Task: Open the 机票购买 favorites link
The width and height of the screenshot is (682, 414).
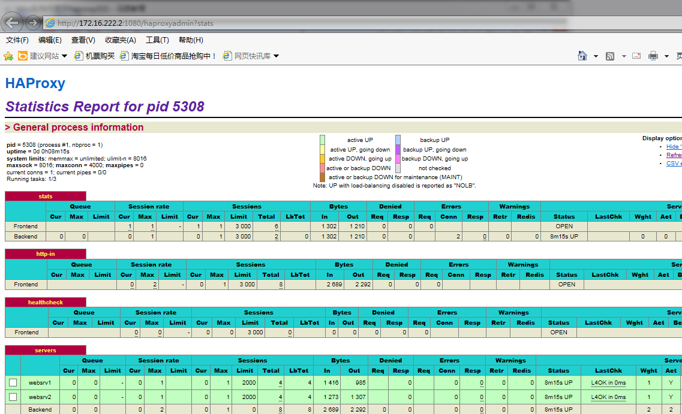Action: 94,56
